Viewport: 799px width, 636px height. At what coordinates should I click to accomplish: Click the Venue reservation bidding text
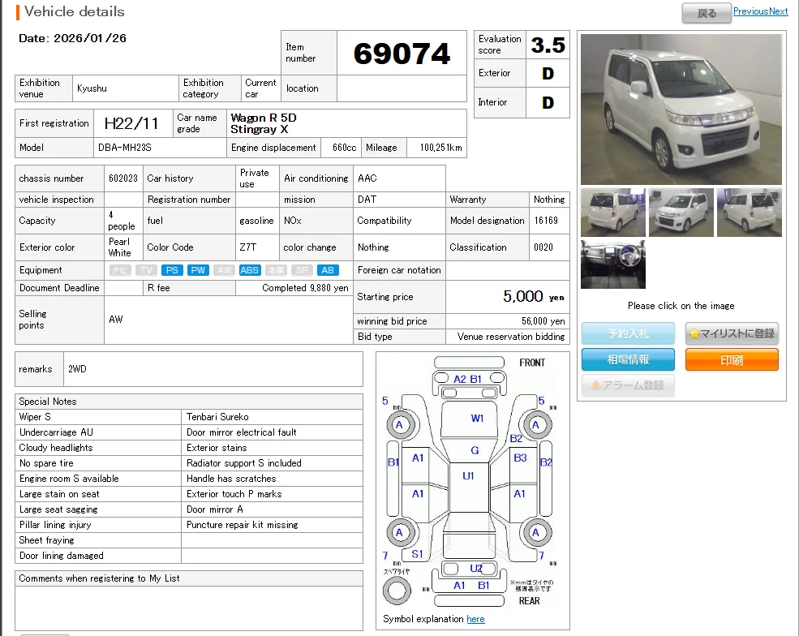click(x=511, y=337)
